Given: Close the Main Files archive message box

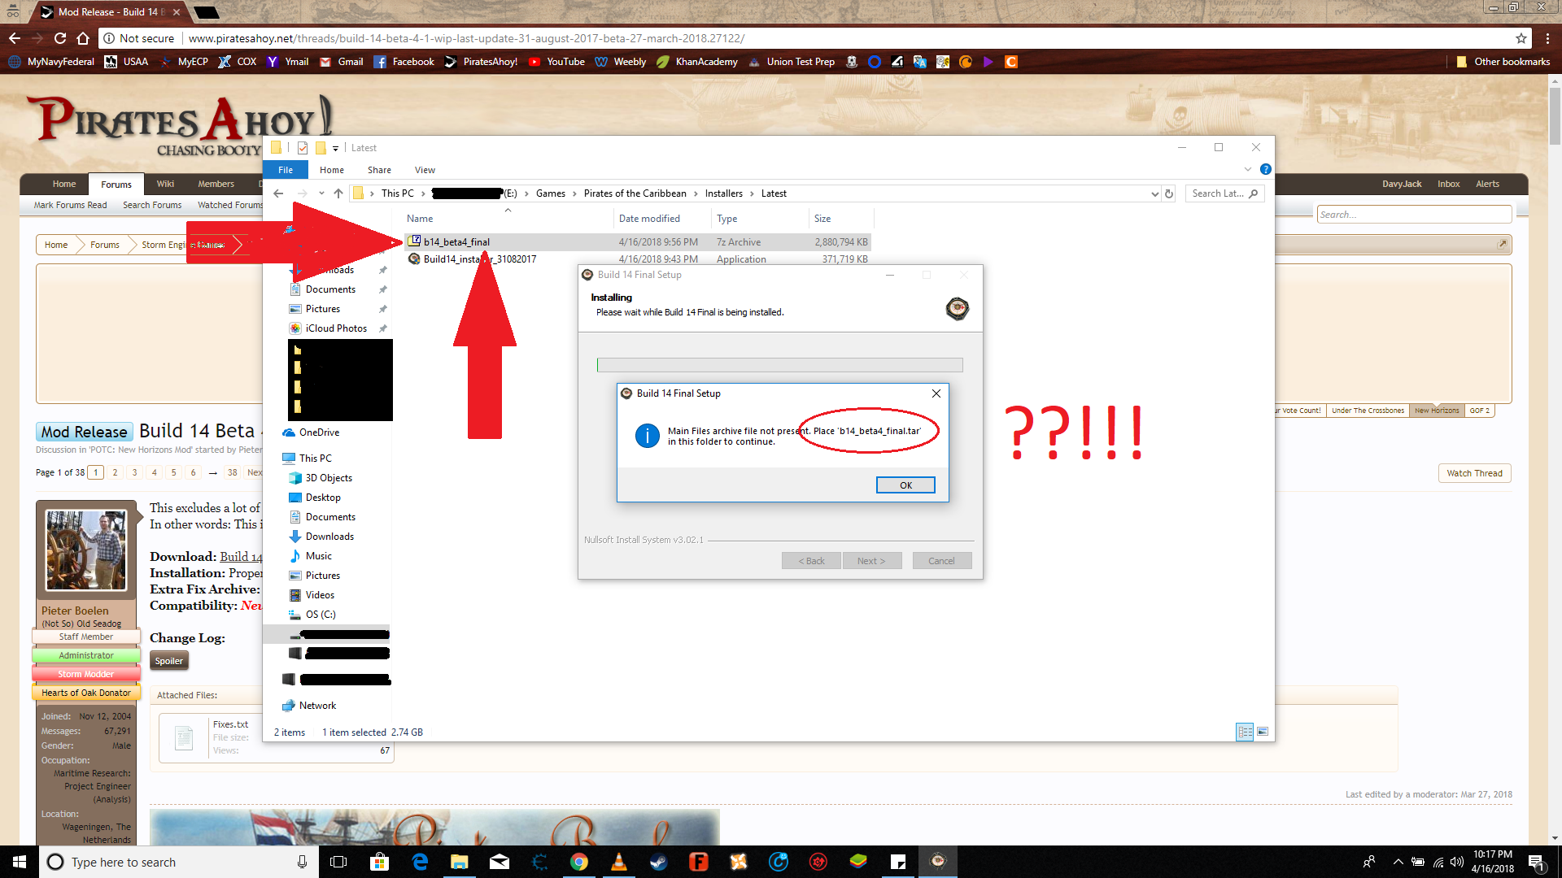Looking at the screenshot, I should (x=936, y=393).
